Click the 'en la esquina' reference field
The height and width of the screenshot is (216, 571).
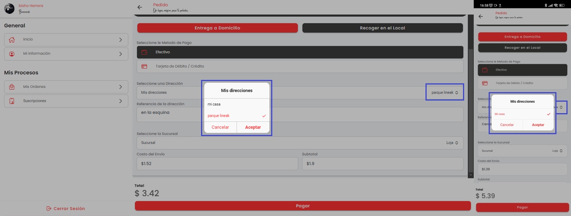300,115
